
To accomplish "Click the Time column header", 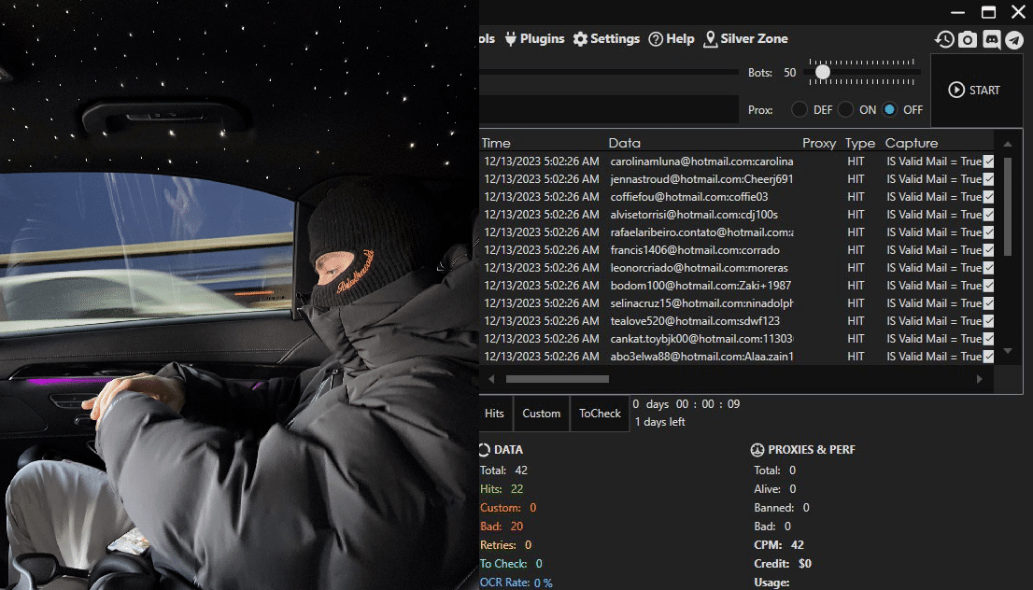I will pyautogui.click(x=496, y=143).
